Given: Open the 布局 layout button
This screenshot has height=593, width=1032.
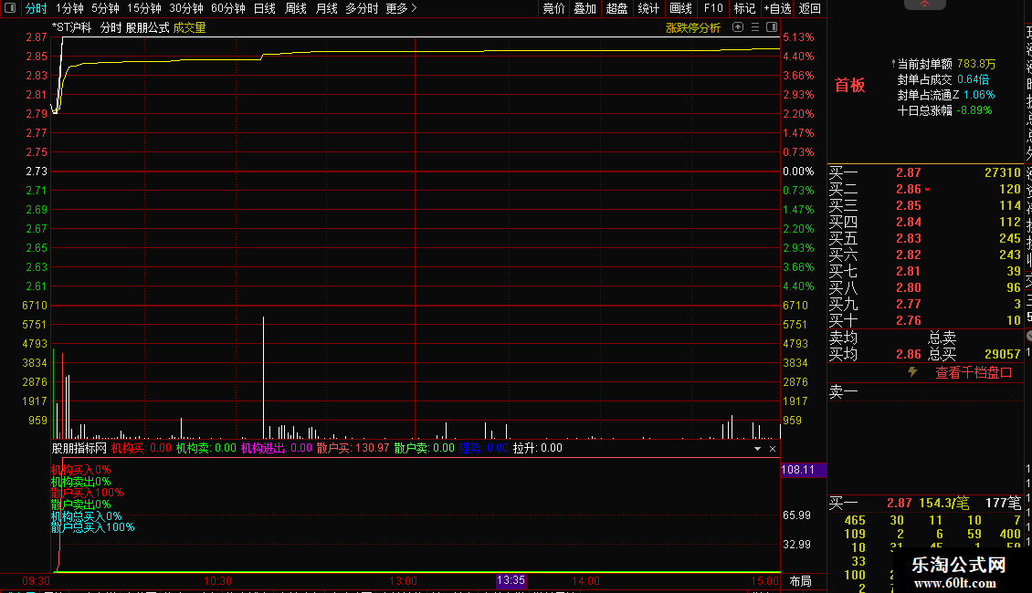Looking at the screenshot, I should [x=800, y=581].
